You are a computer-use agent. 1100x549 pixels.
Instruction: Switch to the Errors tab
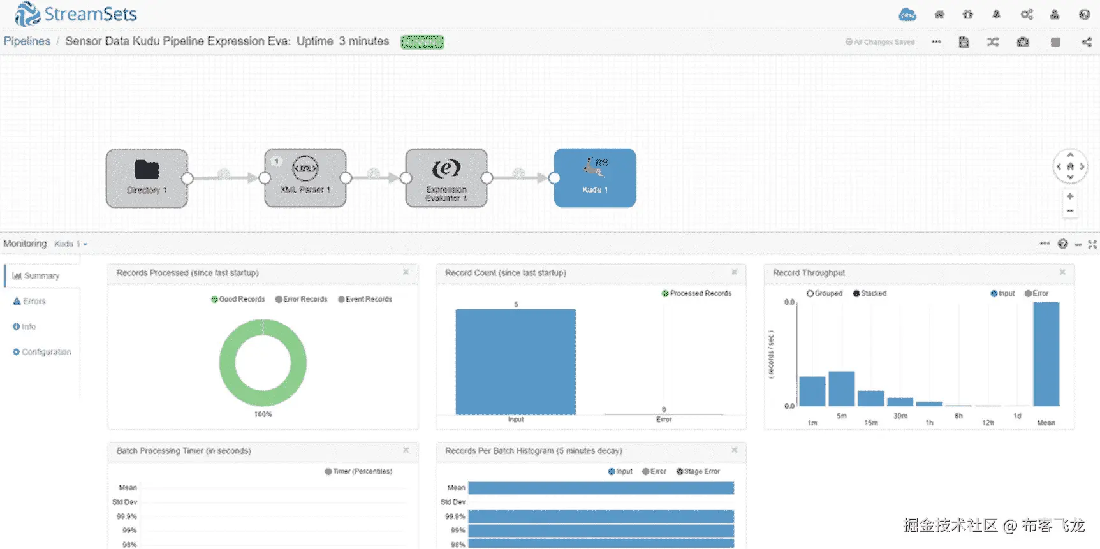pos(29,301)
